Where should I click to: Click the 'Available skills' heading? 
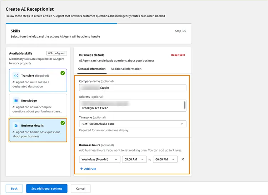tap(21, 53)
